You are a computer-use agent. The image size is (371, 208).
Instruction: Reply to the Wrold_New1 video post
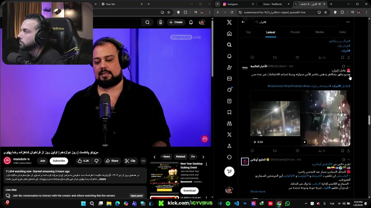click(x=252, y=151)
